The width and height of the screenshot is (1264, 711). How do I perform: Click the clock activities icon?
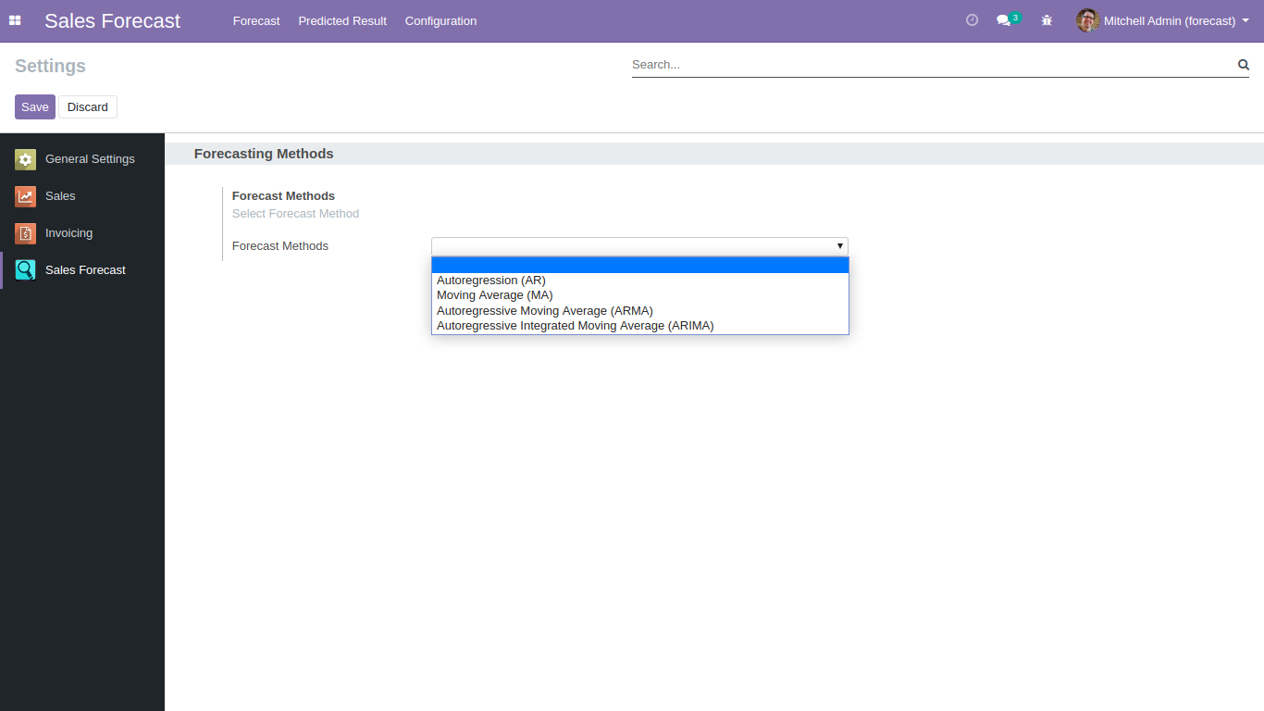[972, 20]
